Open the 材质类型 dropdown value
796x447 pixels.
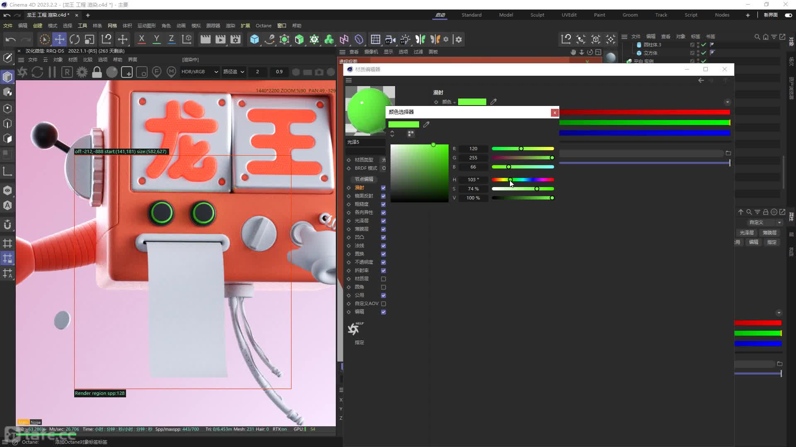click(383, 160)
